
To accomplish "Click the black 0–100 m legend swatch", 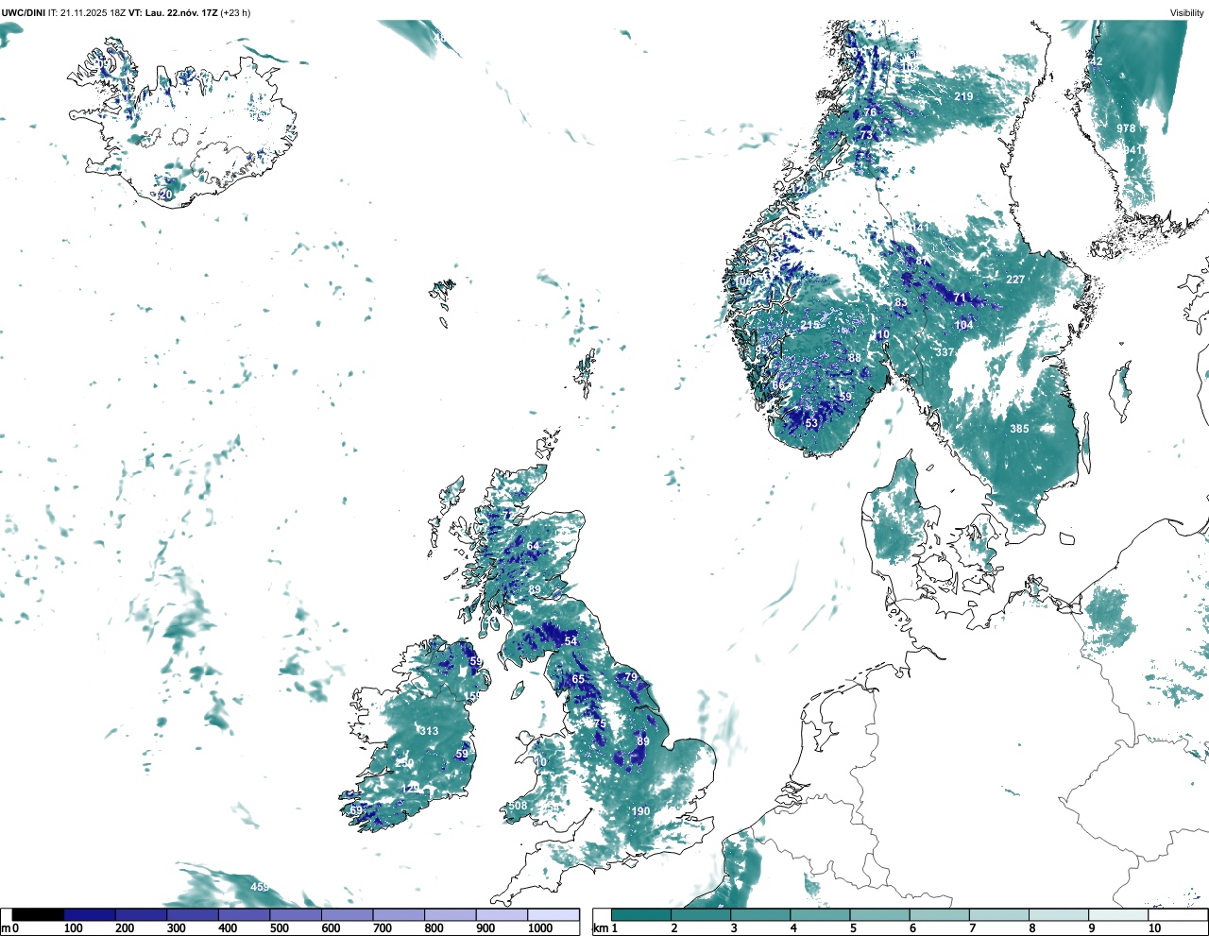I will tap(39, 915).
